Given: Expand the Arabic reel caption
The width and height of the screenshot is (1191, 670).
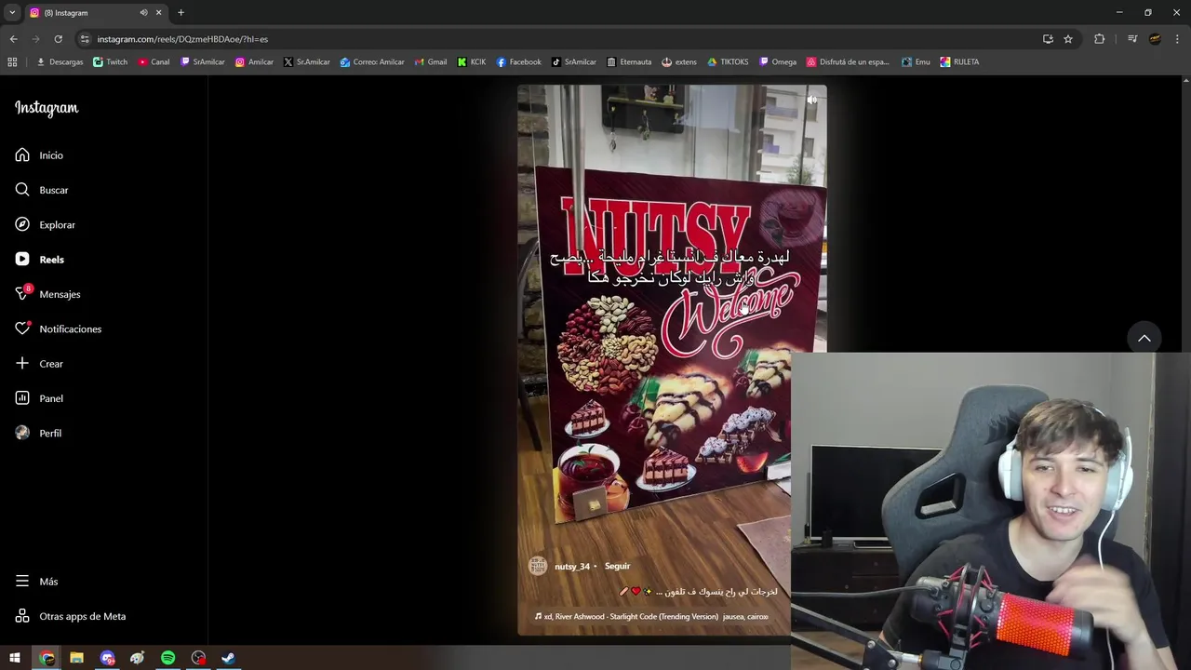Looking at the screenshot, I should tap(699, 591).
